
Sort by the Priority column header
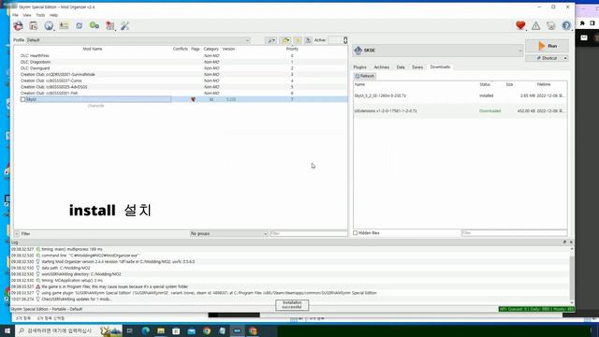tap(292, 49)
